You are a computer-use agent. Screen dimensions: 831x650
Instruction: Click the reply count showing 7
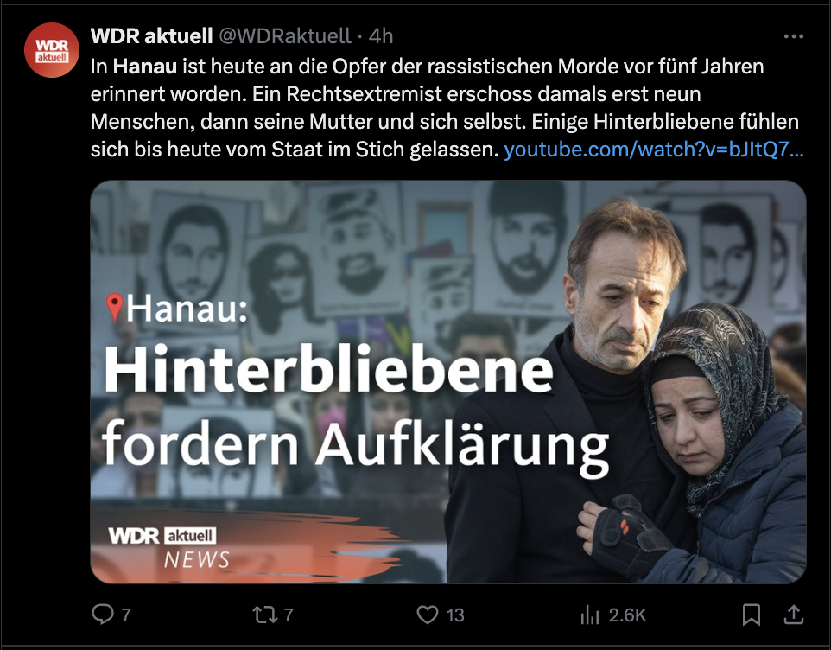coord(126,615)
